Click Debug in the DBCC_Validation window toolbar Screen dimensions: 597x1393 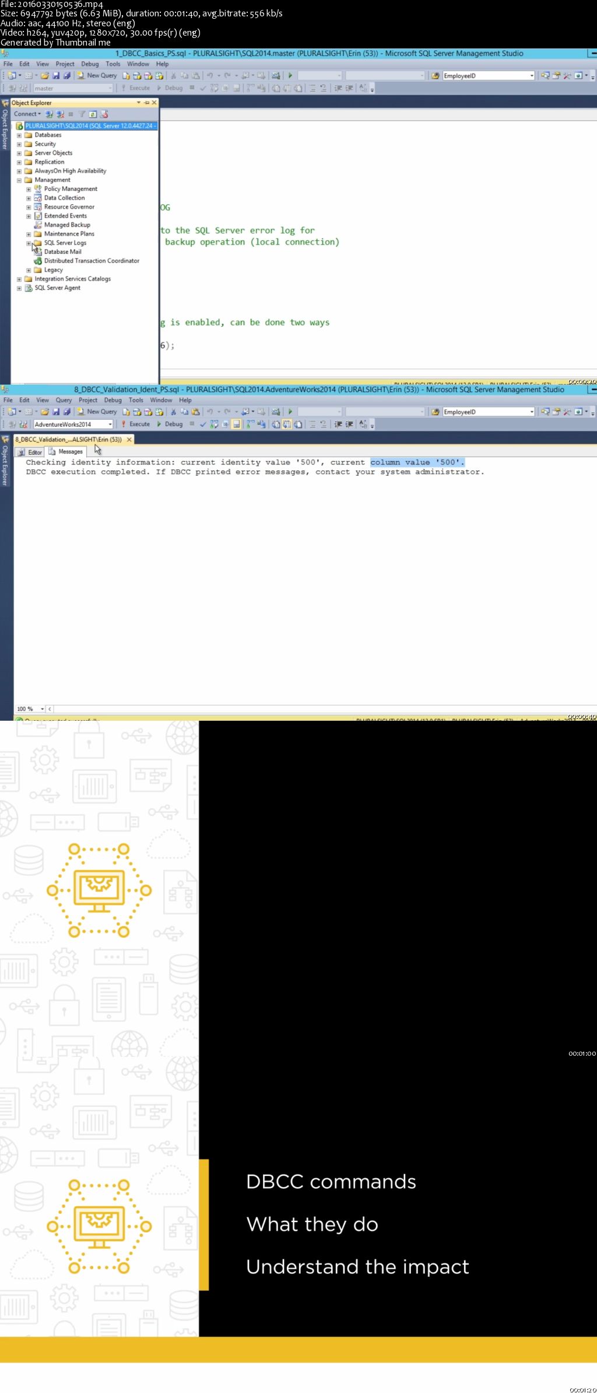(x=170, y=424)
